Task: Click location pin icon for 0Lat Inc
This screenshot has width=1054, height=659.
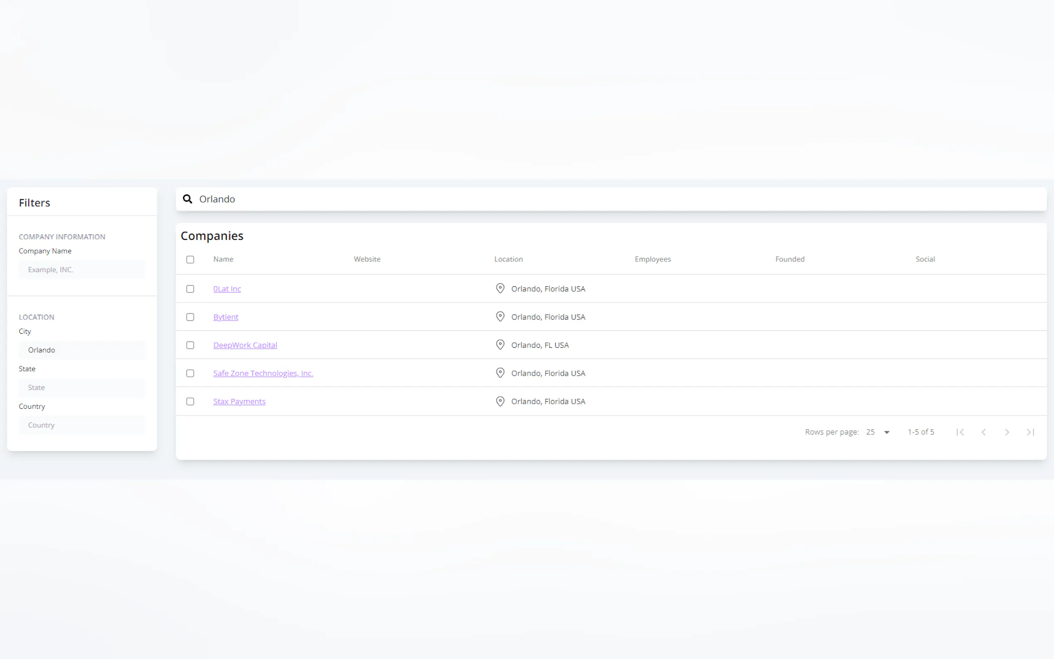Action: 500,288
